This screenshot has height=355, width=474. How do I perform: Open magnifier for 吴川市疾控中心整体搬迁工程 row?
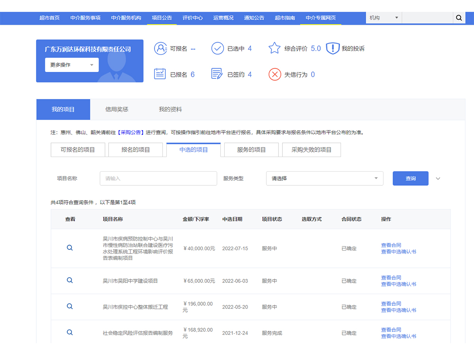(70, 306)
